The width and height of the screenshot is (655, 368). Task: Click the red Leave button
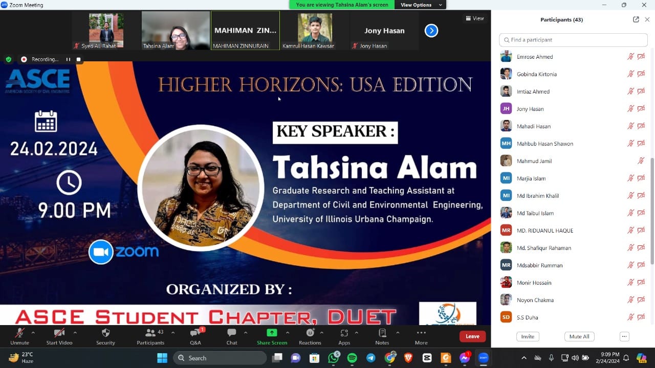pos(472,336)
